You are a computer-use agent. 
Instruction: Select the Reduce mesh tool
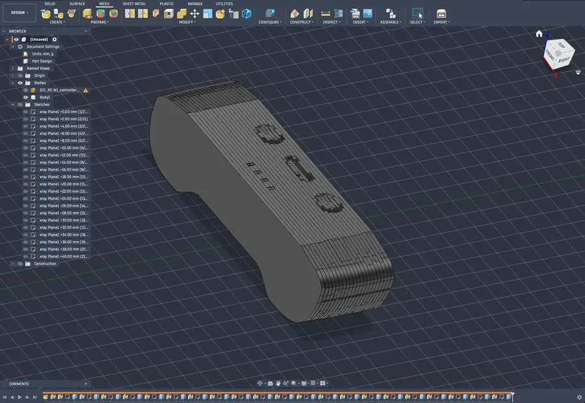[143, 14]
